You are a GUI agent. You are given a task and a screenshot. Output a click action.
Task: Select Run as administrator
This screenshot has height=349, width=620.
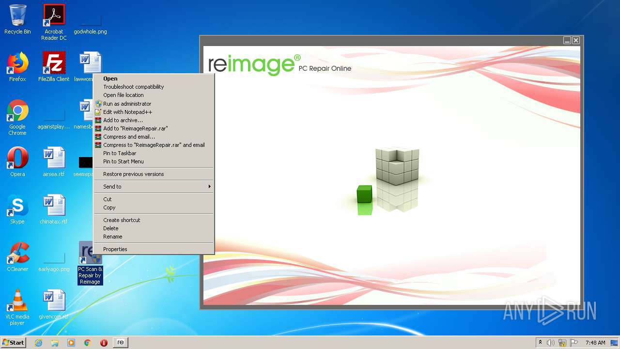154,104
